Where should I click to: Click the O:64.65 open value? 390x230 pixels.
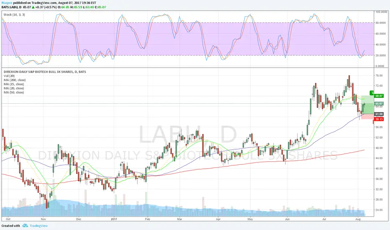click(x=64, y=7)
